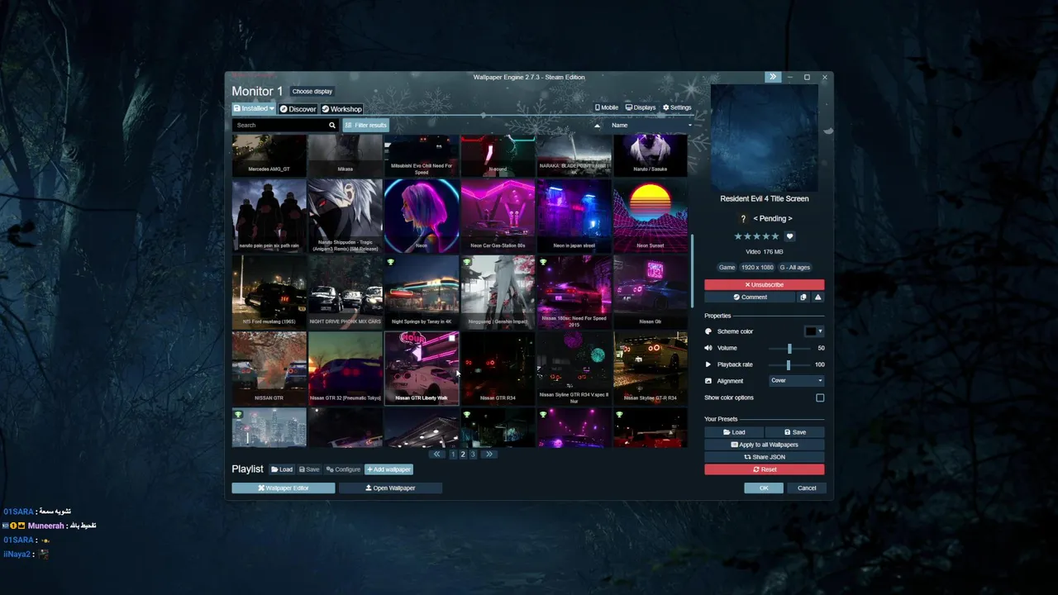This screenshot has height=595, width=1058.
Task: Save the playlist
Action: click(x=309, y=469)
